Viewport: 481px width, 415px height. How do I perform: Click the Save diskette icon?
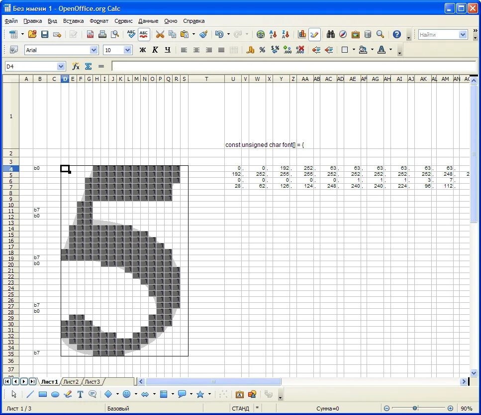(45, 34)
